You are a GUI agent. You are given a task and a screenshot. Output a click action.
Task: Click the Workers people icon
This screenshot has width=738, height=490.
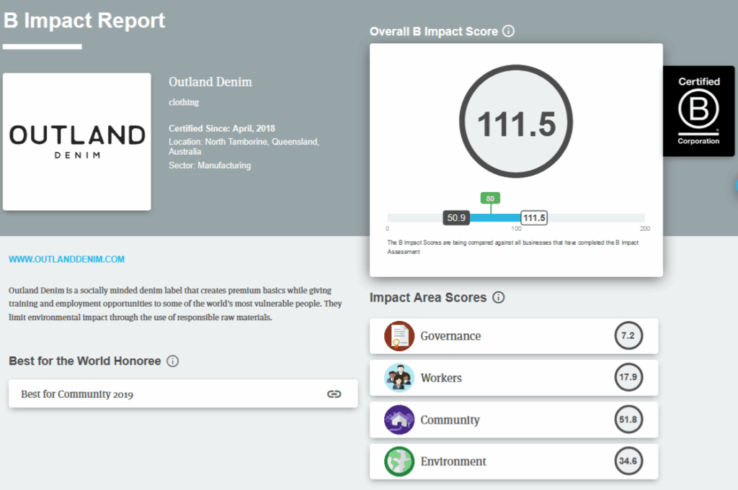pos(399,378)
